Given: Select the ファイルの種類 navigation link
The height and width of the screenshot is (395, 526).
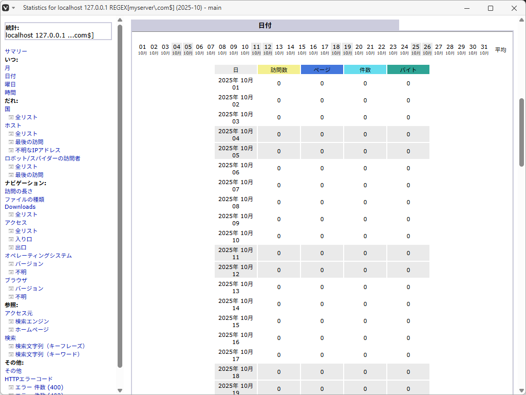Looking at the screenshot, I should click(x=24, y=200).
